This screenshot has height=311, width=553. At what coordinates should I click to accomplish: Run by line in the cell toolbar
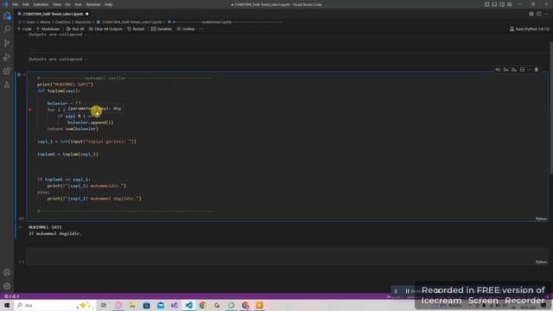[x=498, y=70]
